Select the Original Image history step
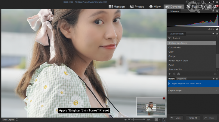219x122 pixels. coord(193,90)
